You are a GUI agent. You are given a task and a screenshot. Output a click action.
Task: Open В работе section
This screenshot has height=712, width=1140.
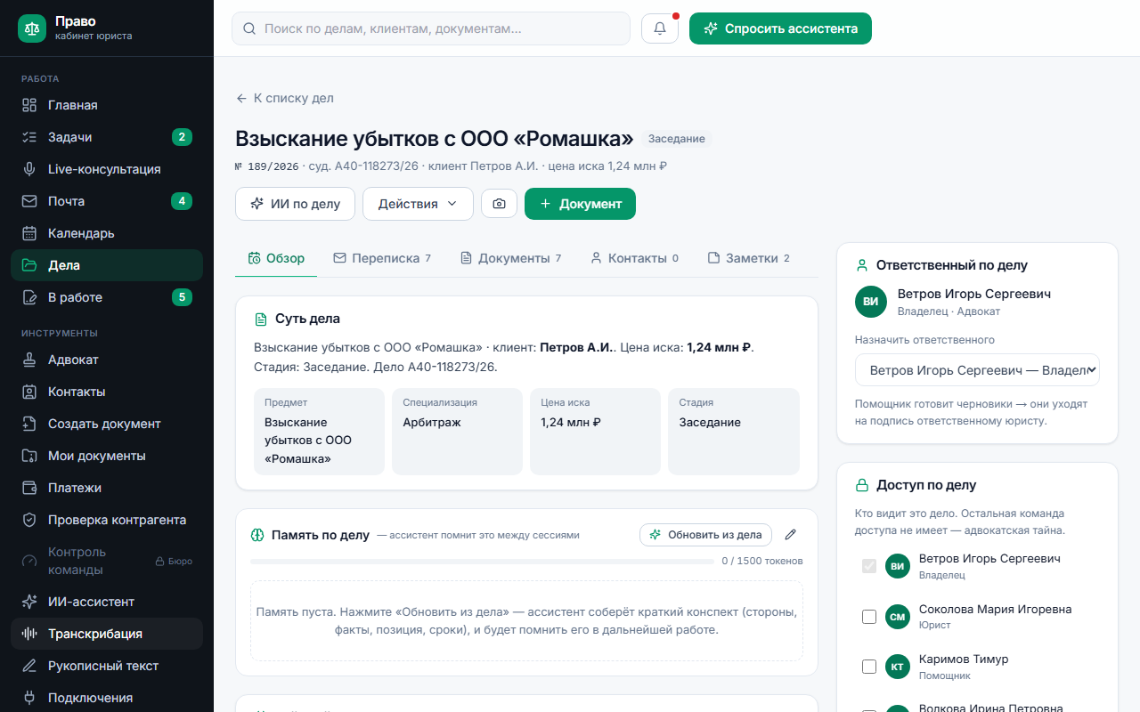(x=107, y=297)
